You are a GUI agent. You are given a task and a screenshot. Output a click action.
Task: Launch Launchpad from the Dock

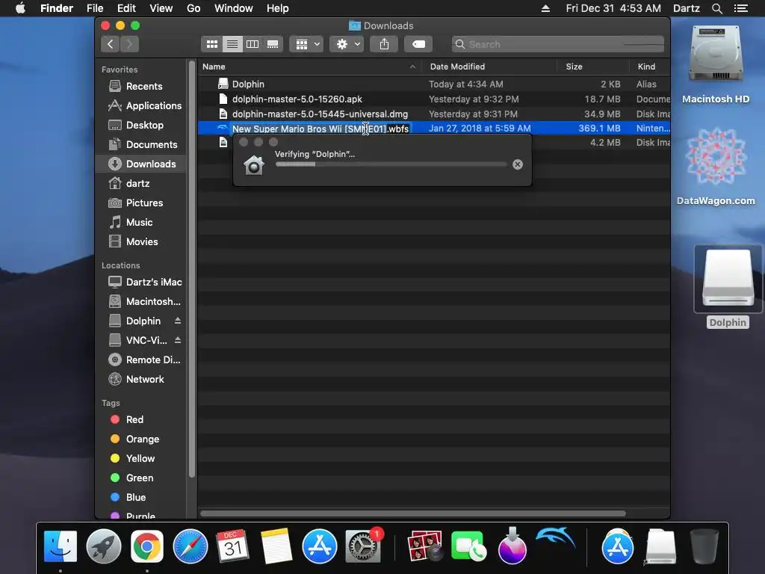103,546
